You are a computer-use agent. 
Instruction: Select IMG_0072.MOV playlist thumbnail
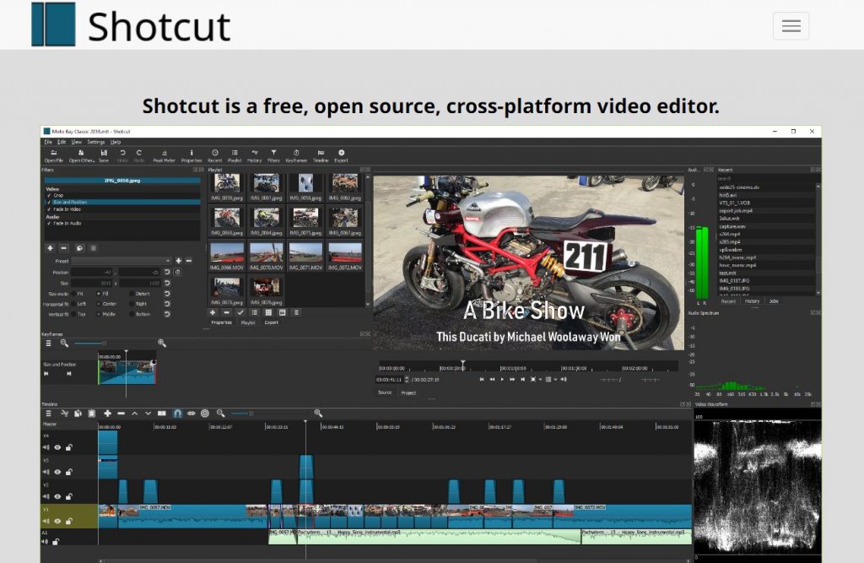[345, 257]
